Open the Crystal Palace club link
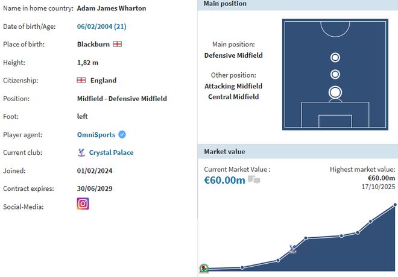The height and width of the screenshot is (277, 398). point(111,152)
